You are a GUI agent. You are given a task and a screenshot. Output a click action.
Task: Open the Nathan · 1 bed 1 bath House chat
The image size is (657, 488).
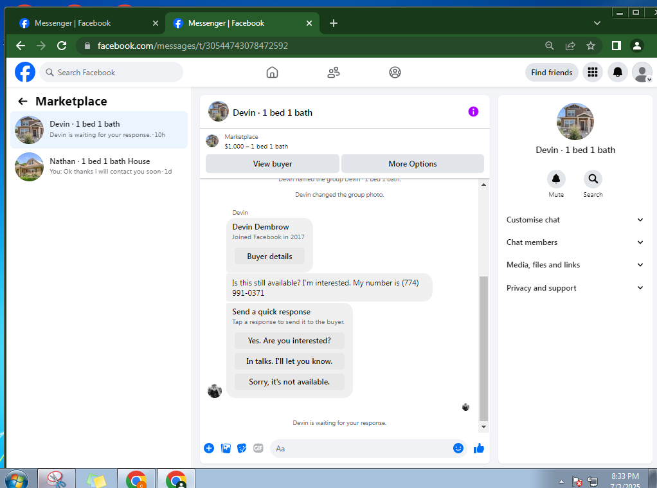99,167
